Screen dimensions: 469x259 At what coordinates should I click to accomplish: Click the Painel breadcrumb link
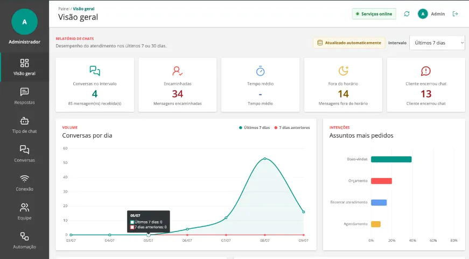[x=64, y=9]
